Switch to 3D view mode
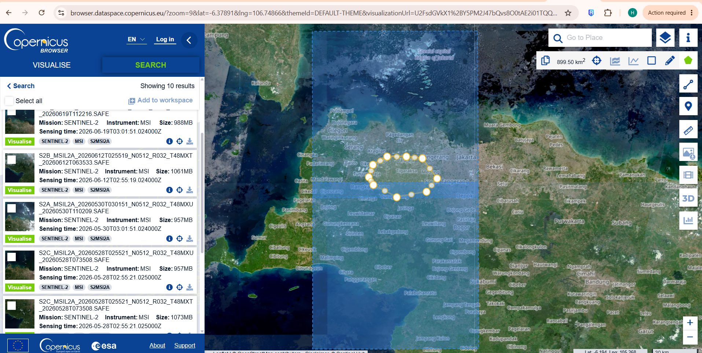The width and height of the screenshot is (702, 353). tap(688, 198)
